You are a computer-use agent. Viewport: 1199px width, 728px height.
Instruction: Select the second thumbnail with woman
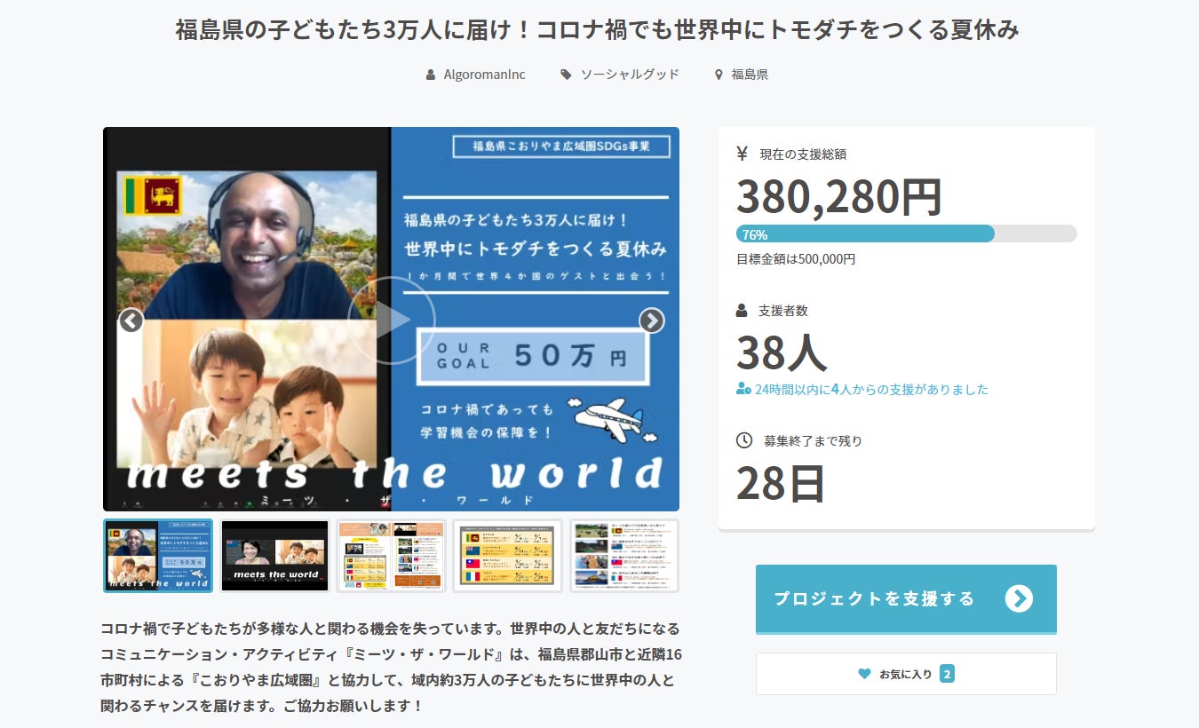[x=274, y=556]
